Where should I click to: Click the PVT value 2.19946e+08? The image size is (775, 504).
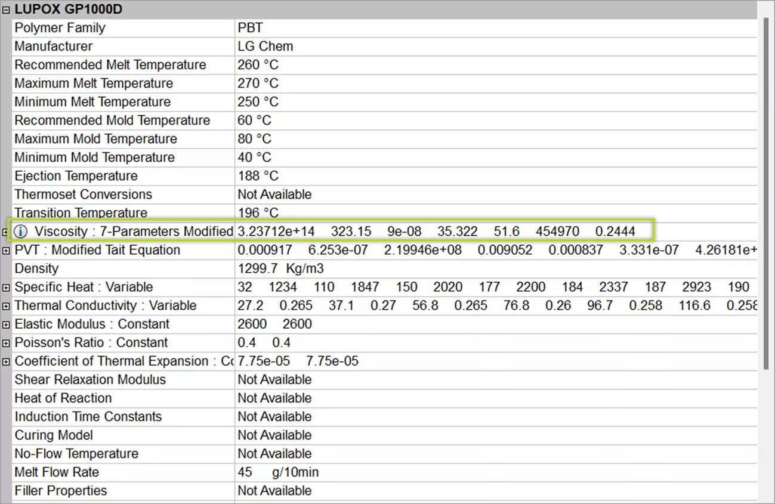[422, 250]
